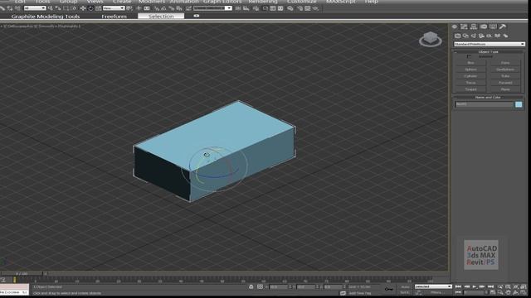Select the Lights category icon

474,36
